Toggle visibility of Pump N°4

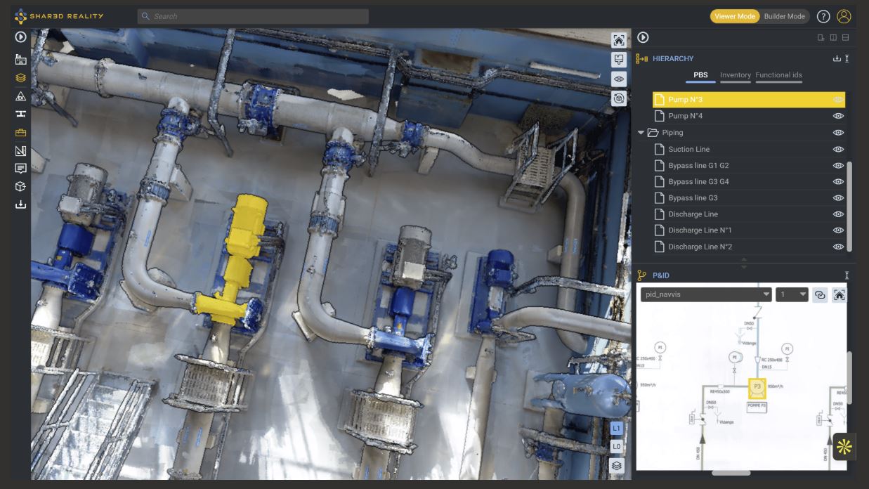(x=837, y=116)
